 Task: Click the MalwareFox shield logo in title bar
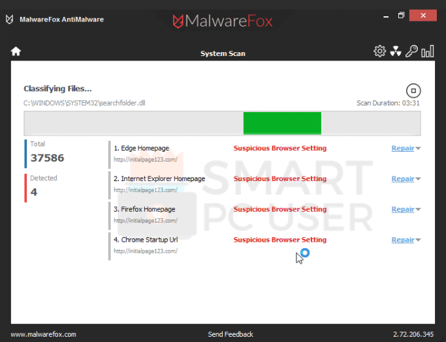click(x=9, y=20)
